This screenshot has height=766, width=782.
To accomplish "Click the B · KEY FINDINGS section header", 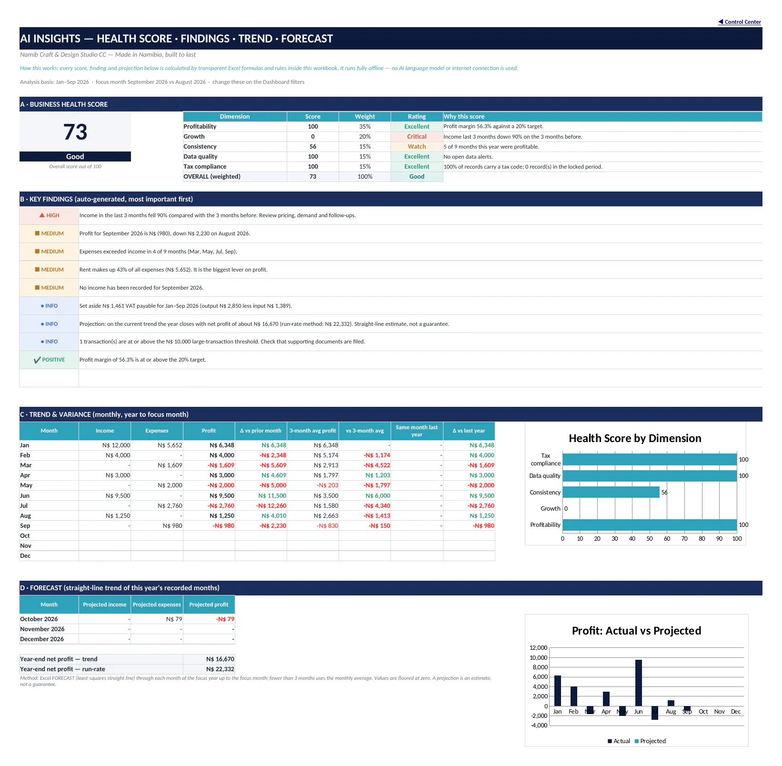I will (391, 199).
